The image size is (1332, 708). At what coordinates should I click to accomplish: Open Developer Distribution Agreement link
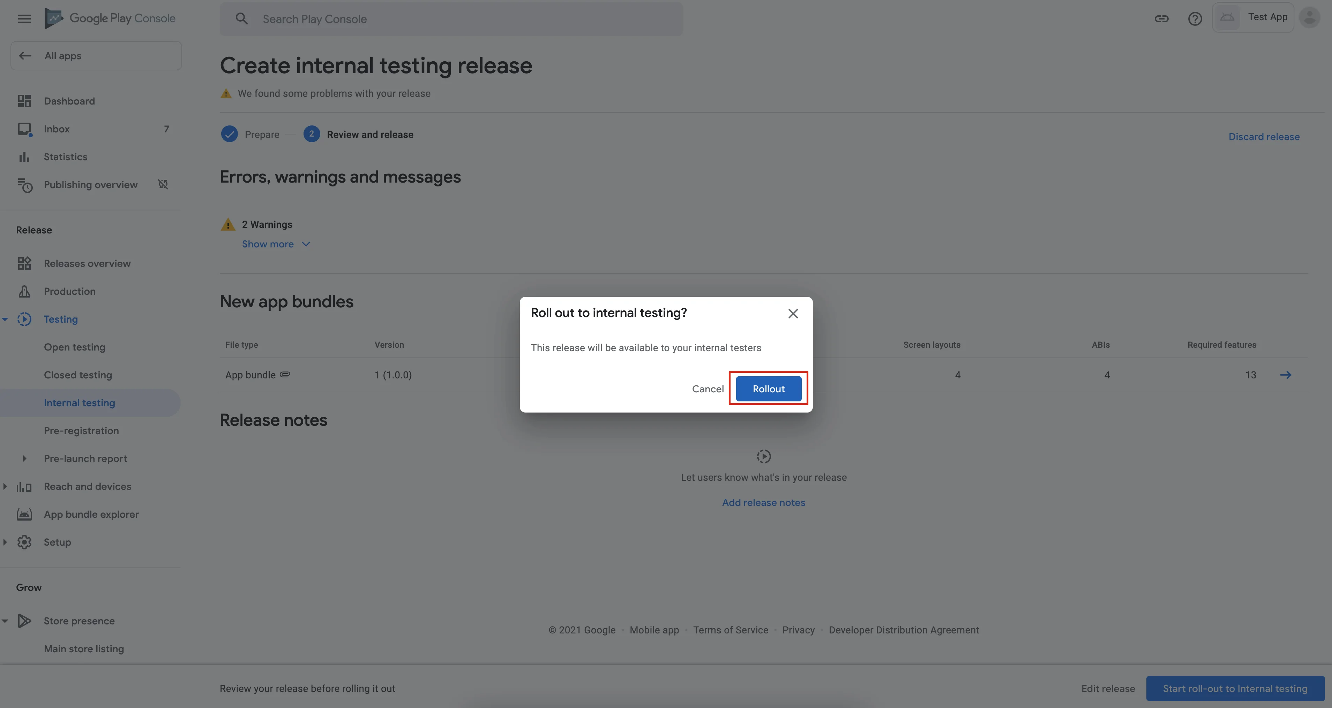tap(904, 630)
